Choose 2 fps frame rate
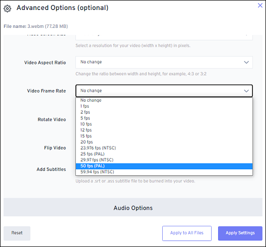The height and width of the screenshot is (247, 266). (x=164, y=112)
